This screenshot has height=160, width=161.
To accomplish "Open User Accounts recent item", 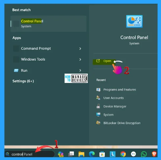I will [x=114, y=98].
